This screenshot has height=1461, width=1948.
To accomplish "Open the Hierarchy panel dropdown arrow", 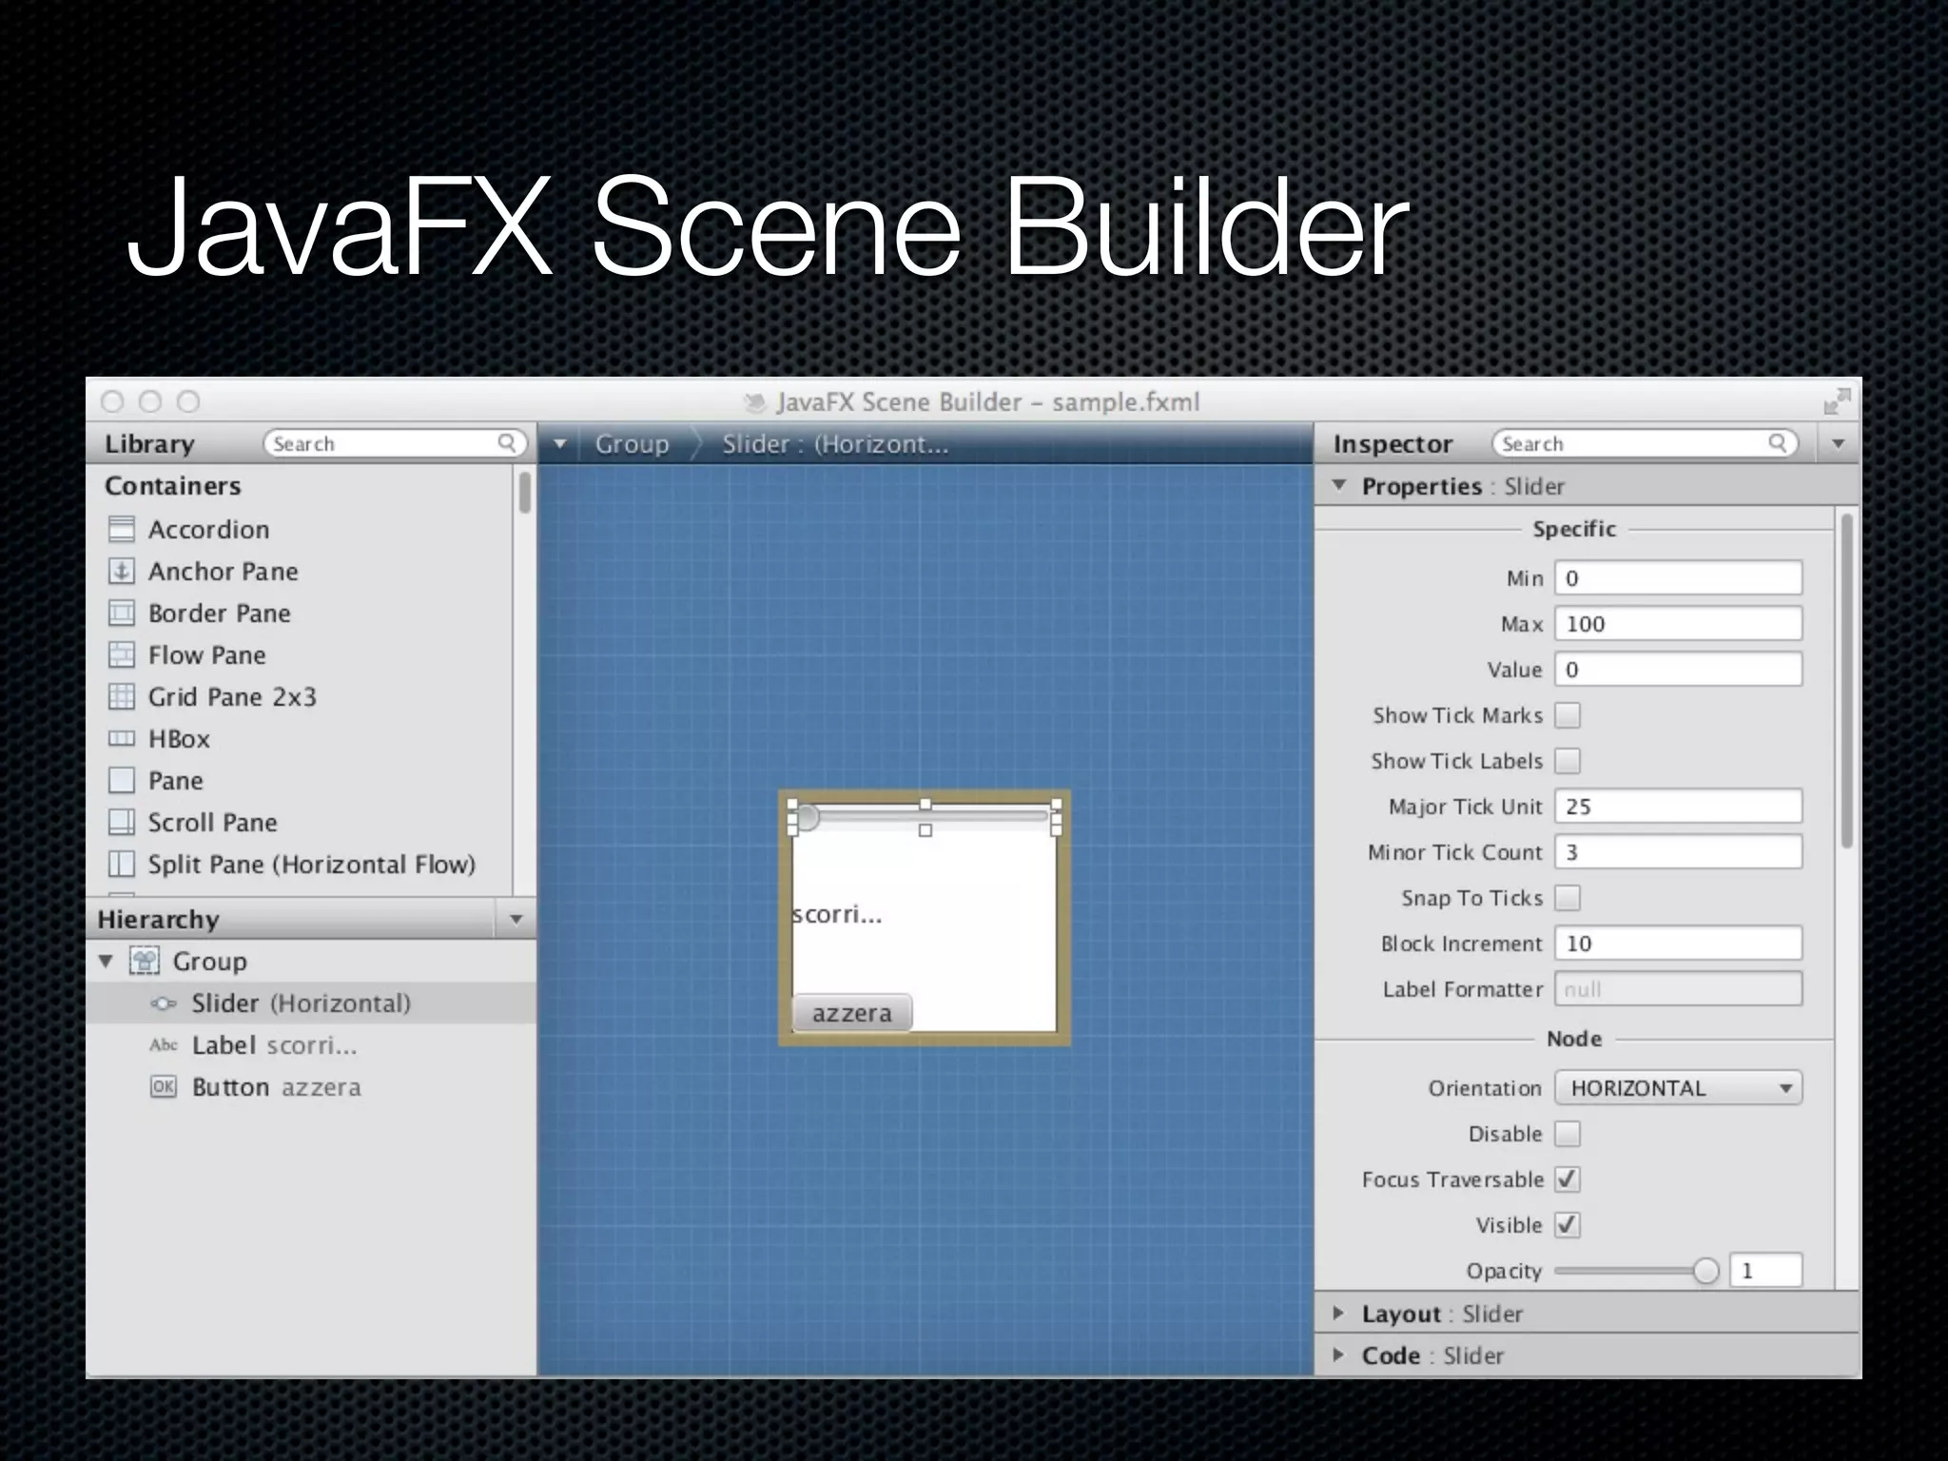I will pos(516,919).
